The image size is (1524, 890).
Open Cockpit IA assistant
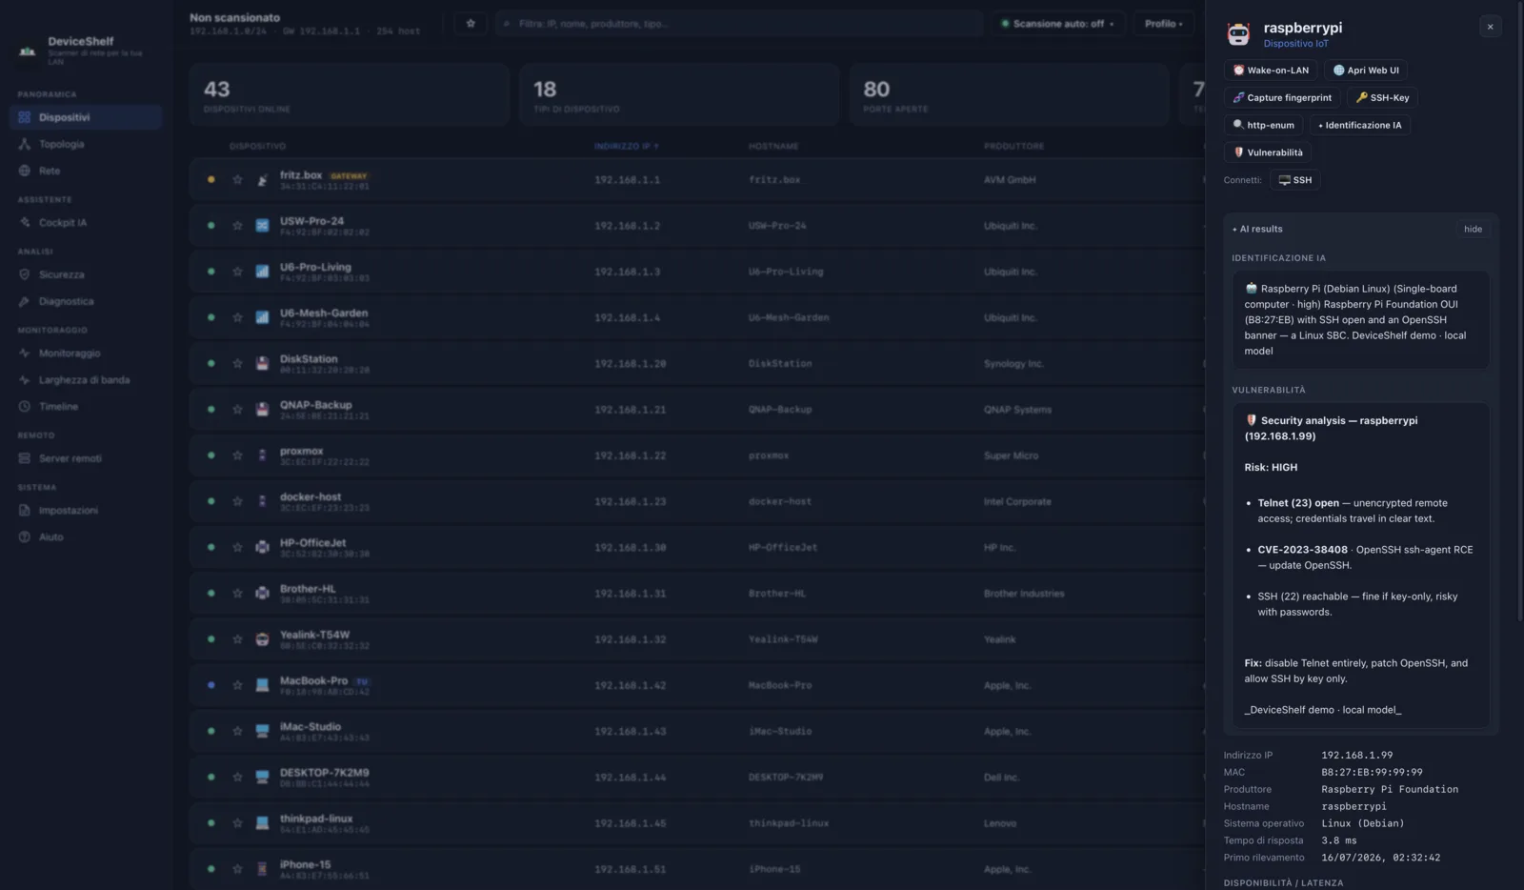86,222
